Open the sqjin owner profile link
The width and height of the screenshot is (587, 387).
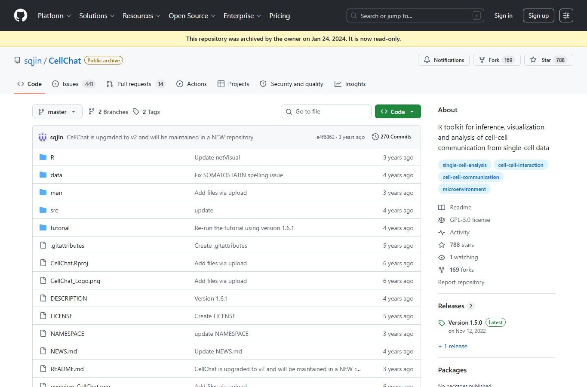pyautogui.click(x=33, y=61)
